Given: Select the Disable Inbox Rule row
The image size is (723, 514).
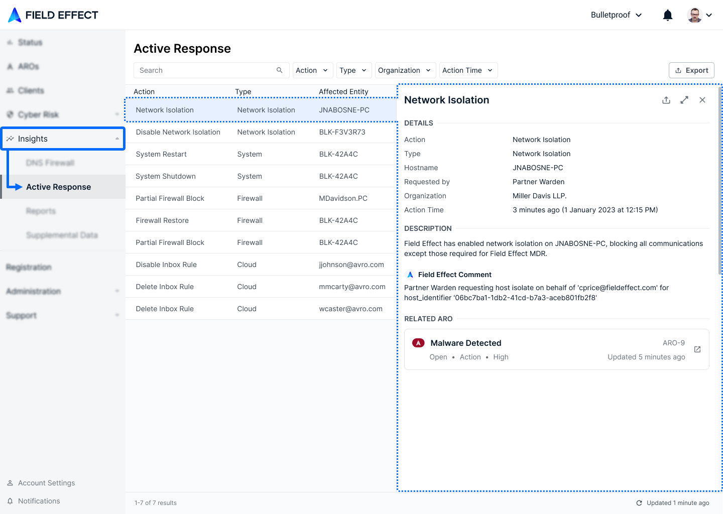Looking at the screenshot, I should (x=261, y=265).
